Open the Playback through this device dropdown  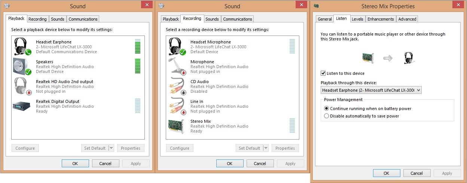point(371,90)
